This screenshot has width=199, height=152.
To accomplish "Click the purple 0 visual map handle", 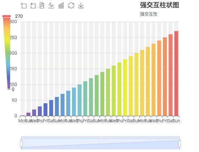I will tap(9, 89).
